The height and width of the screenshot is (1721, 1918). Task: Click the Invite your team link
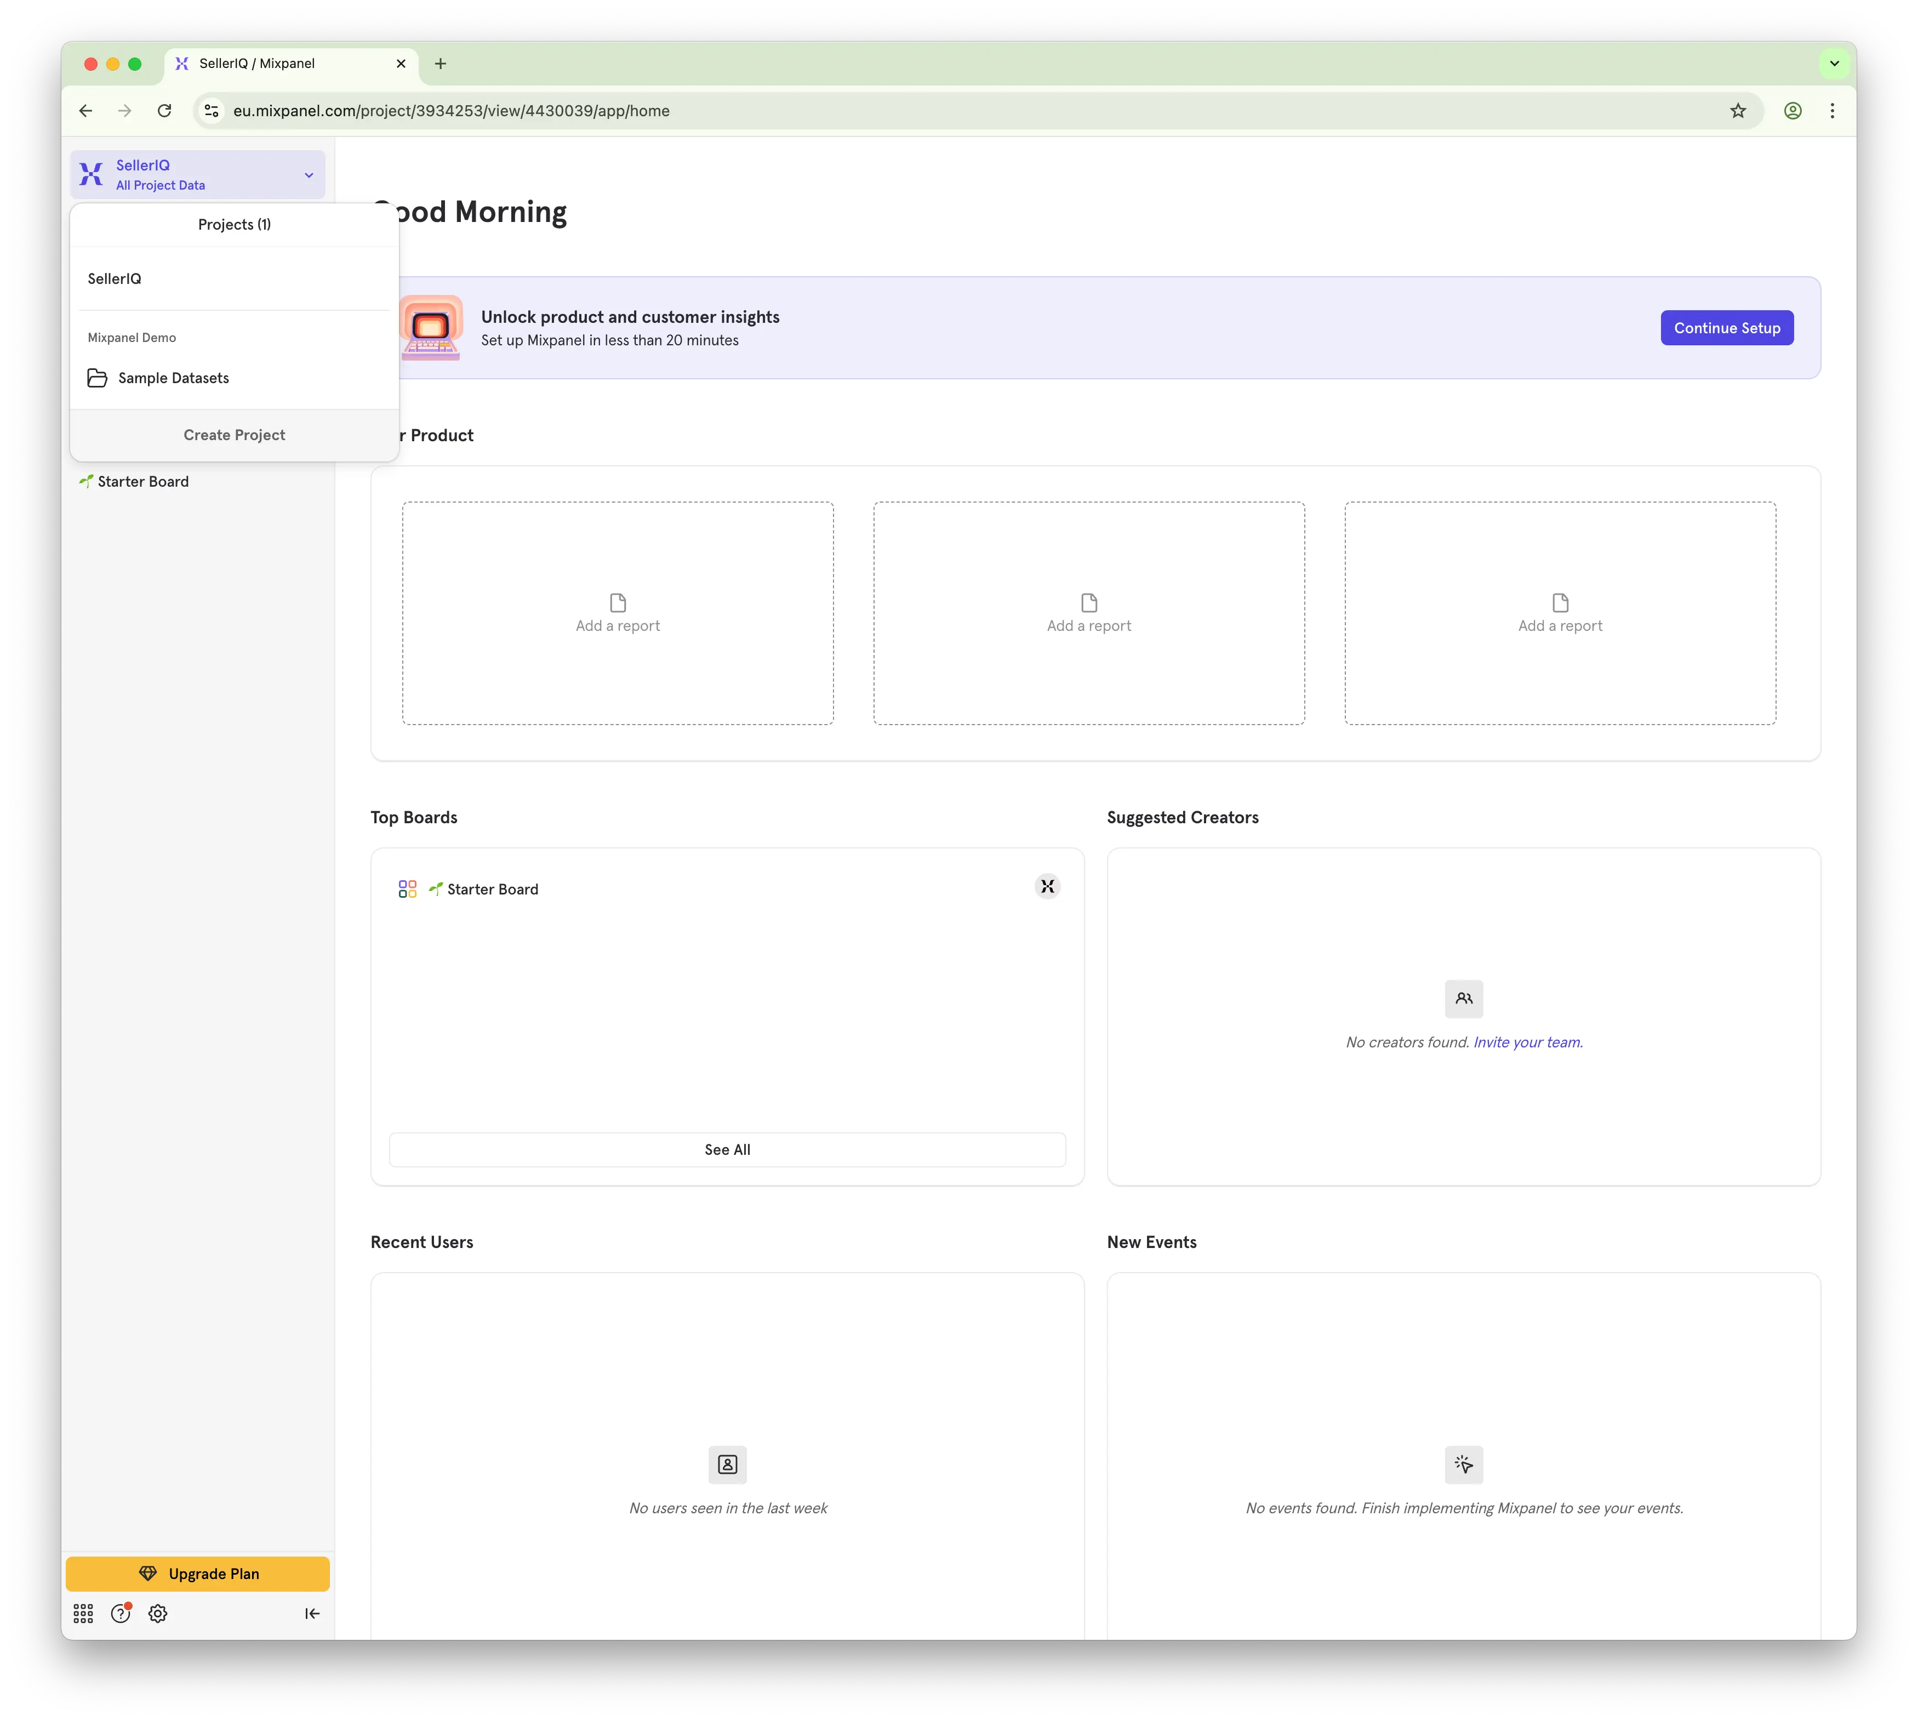[1528, 1042]
